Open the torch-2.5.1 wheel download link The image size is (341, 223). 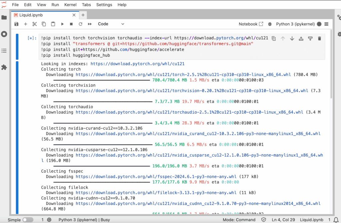pos(183,74)
